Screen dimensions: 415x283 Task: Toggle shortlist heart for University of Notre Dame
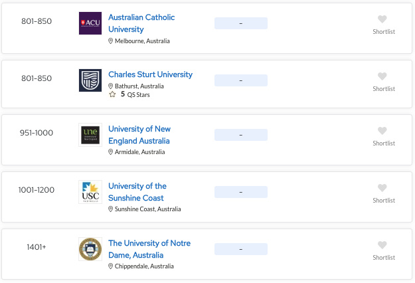382,246
